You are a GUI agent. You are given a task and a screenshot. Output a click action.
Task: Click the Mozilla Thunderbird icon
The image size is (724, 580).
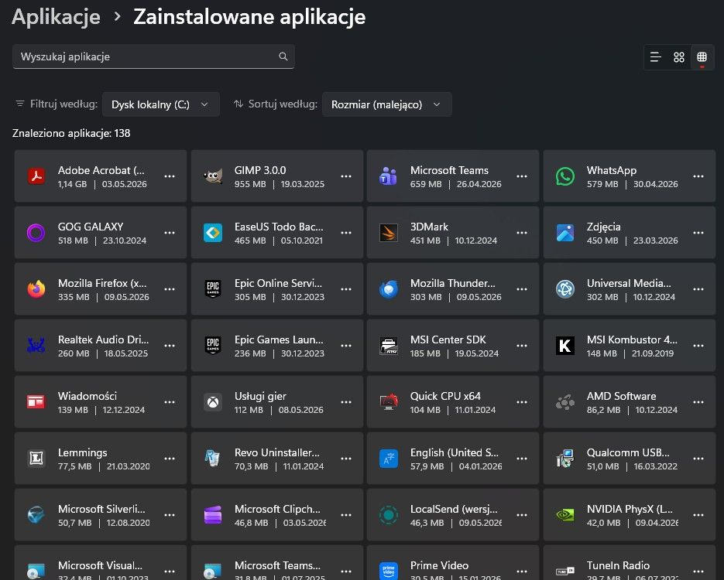tap(388, 289)
